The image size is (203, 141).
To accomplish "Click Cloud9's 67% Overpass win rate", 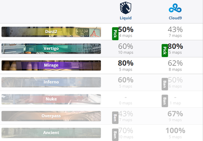I will pos(175,114).
